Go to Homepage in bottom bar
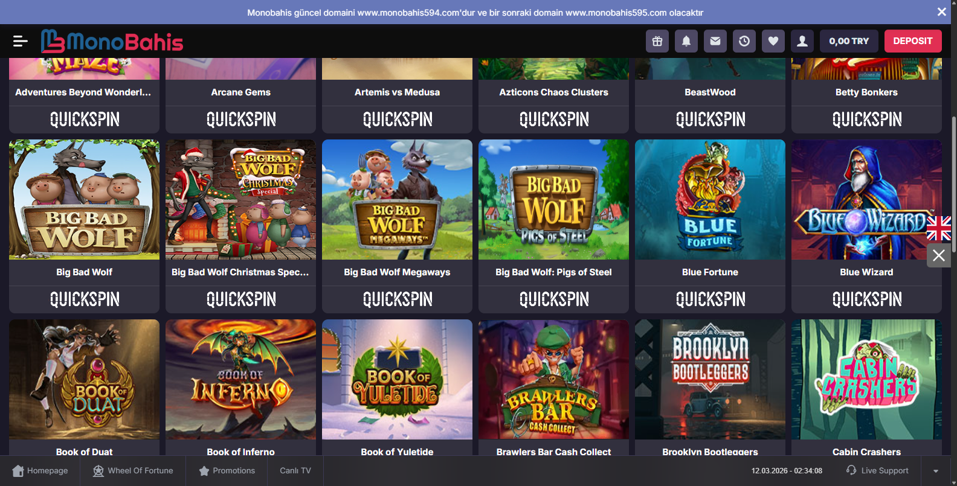Screen dimensions: 957x486 tap(40, 471)
